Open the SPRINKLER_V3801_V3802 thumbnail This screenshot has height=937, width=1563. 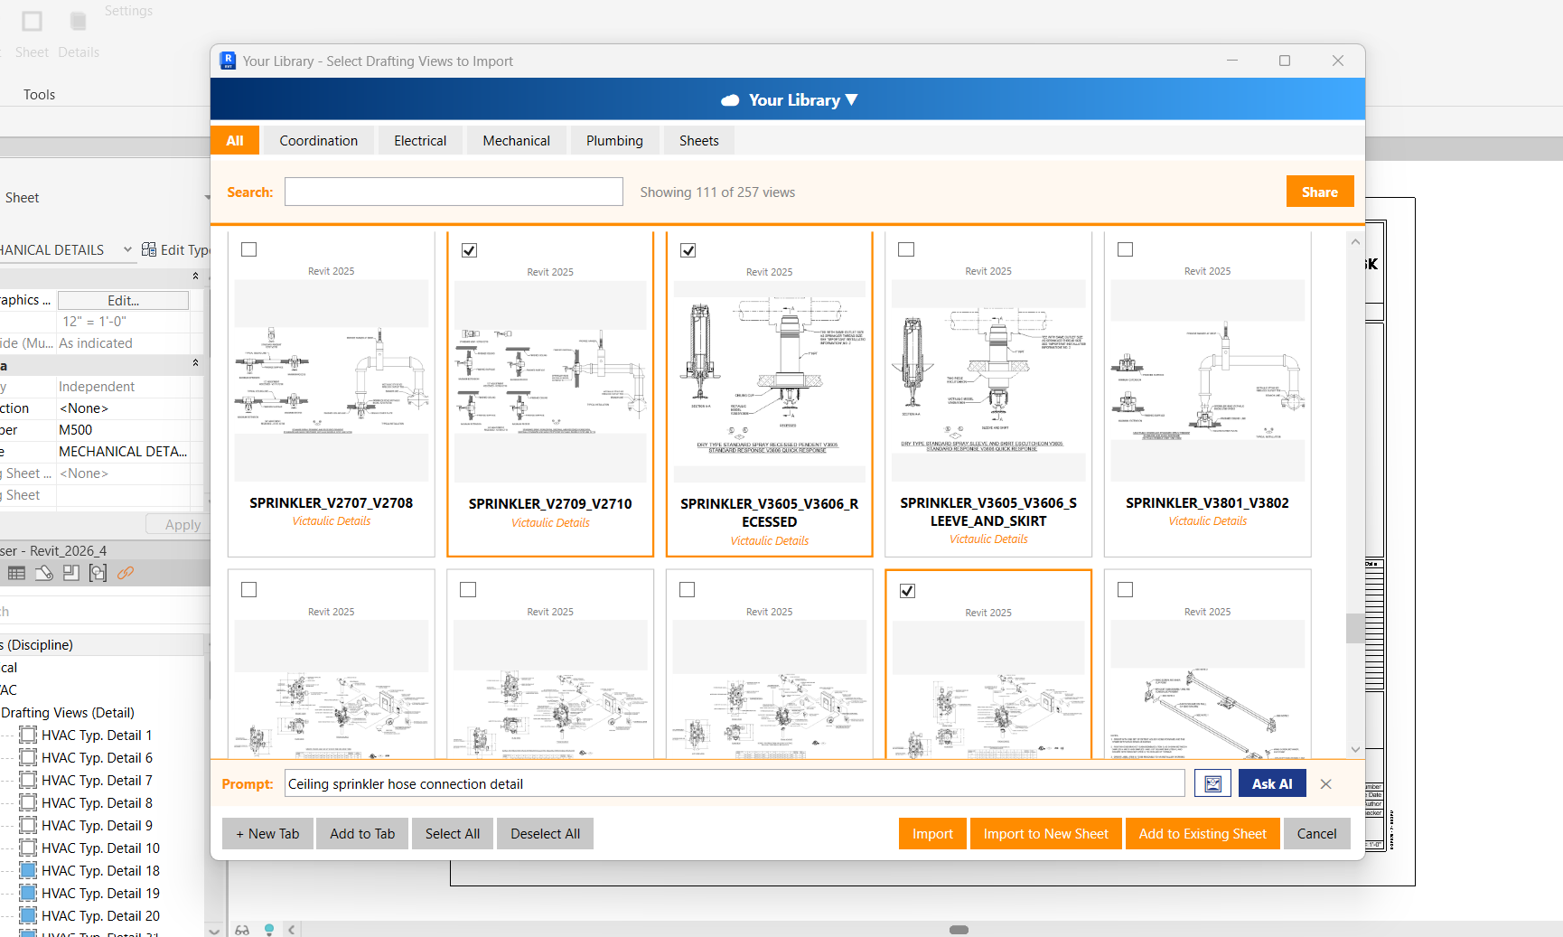(x=1208, y=380)
